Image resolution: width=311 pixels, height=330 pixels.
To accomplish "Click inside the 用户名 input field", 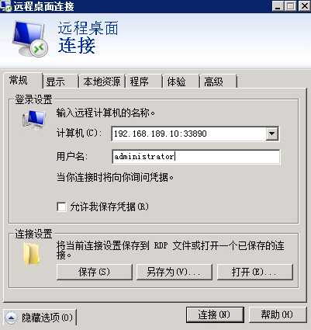I will pyautogui.click(x=196, y=157).
